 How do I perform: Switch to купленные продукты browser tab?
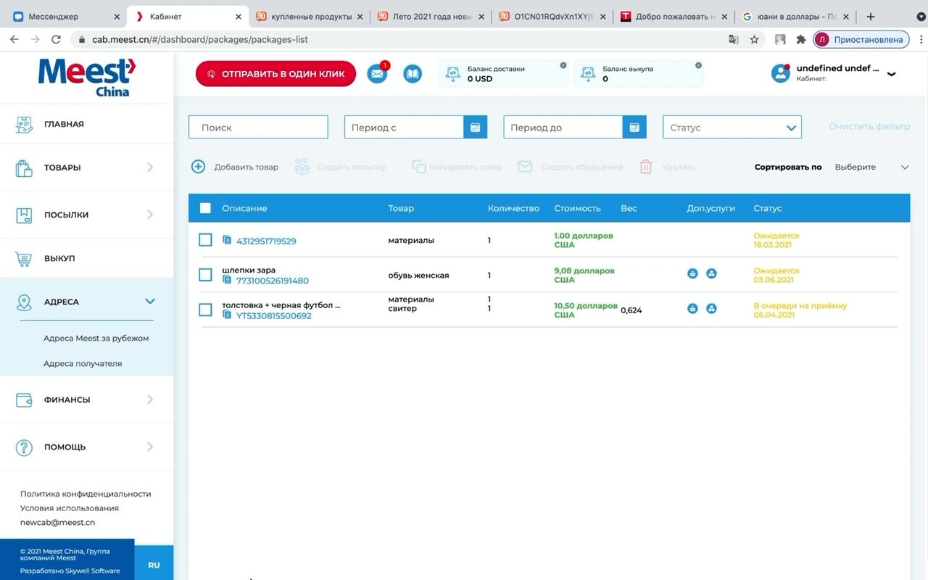(309, 16)
